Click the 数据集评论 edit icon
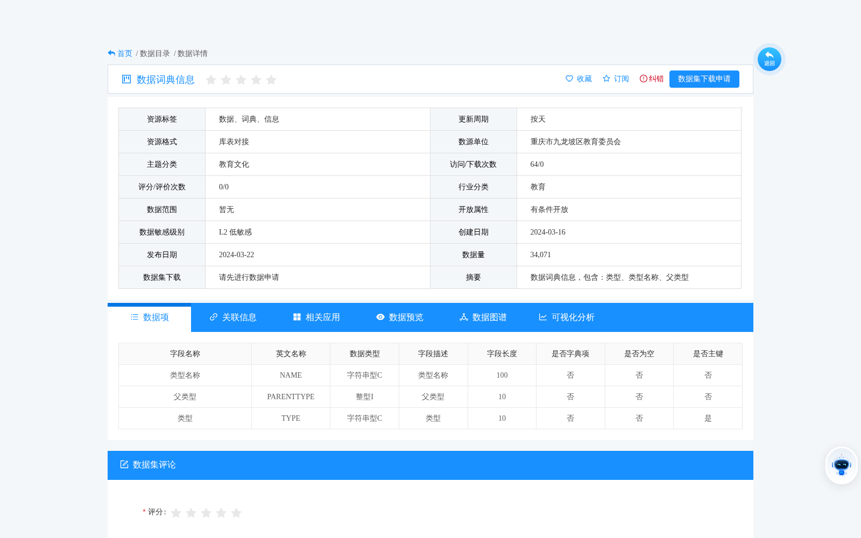861x538 pixels. (124, 464)
